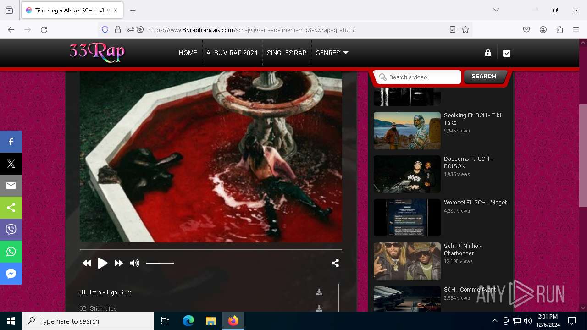Image resolution: width=587 pixels, height=330 pixels.
Task: Open Werenoi Ft. SCH - Magot thumbnail
Action: point(407,218)
